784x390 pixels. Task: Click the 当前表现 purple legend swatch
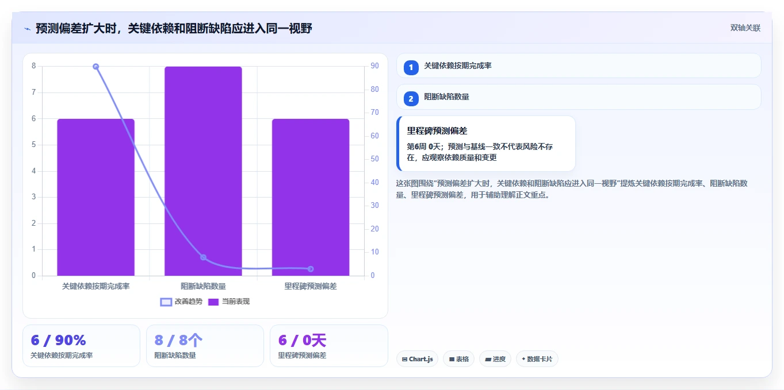(213, 302)
